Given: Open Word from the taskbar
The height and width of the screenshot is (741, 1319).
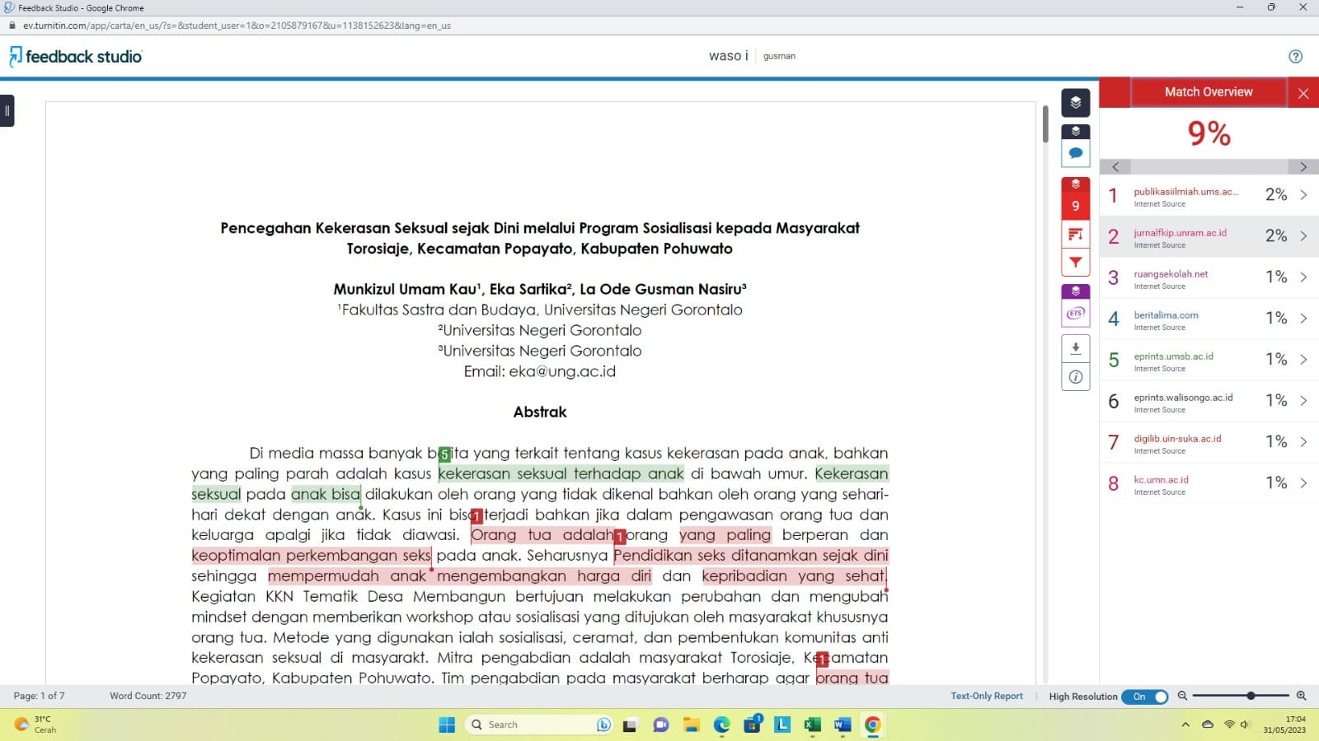Looking at the screenshot, I should click(843, 725).
